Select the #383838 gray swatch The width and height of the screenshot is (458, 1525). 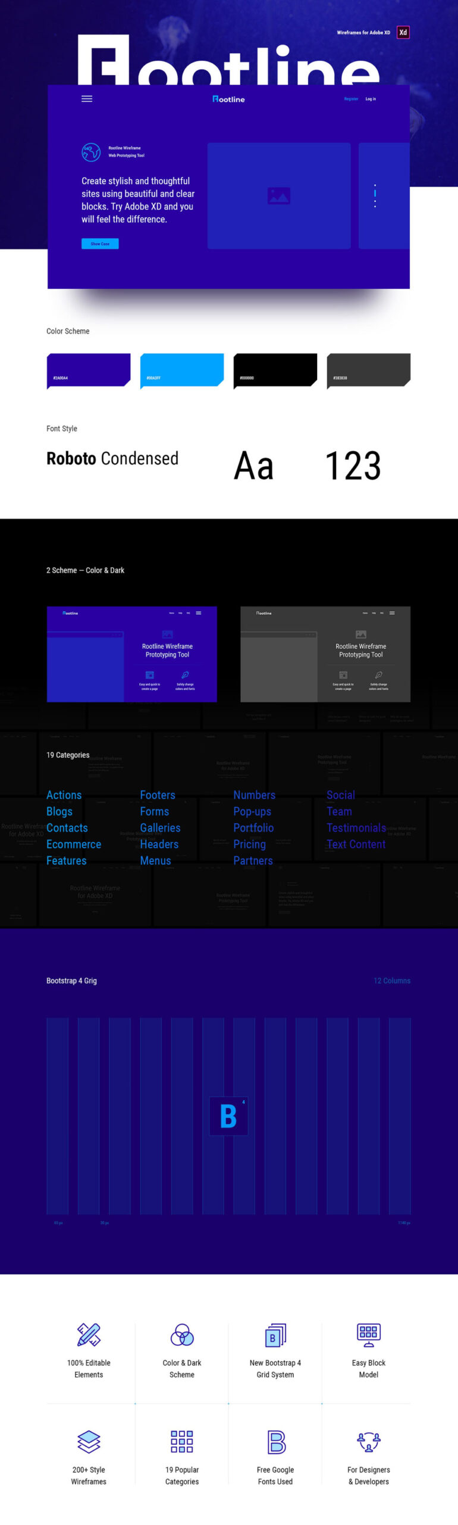tap(369, 371)
